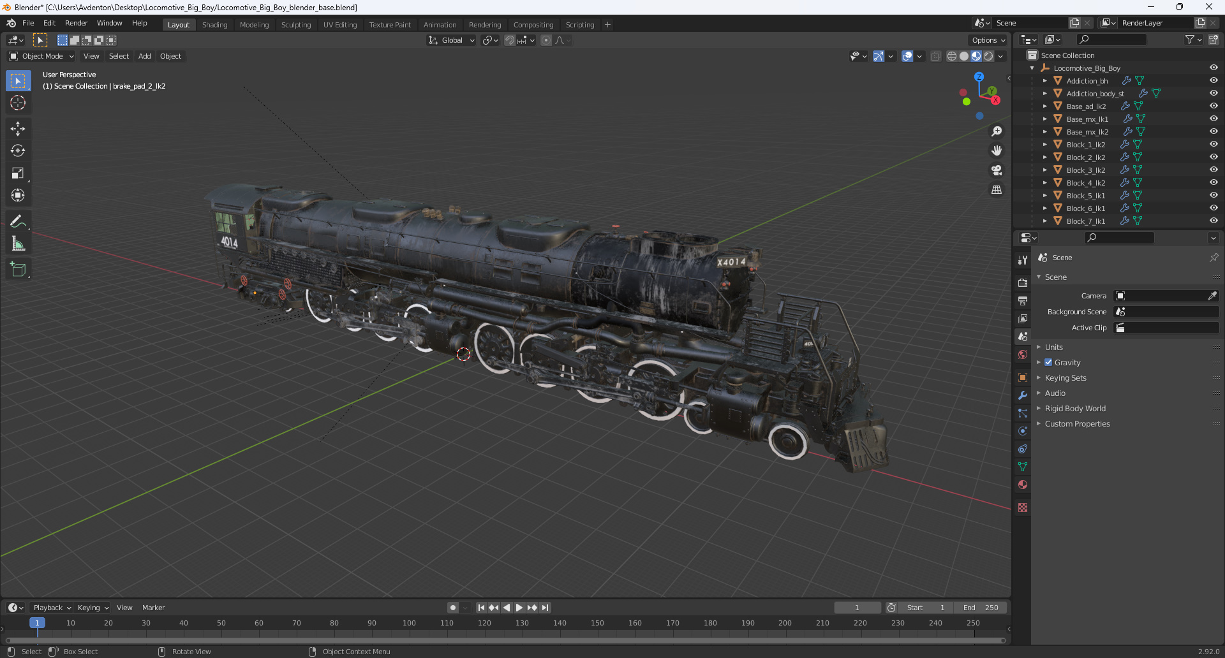The width and height of the screenshot is (1225, 658).
Task: Open the Object properties tab
Action: (x=1023, y=377)
